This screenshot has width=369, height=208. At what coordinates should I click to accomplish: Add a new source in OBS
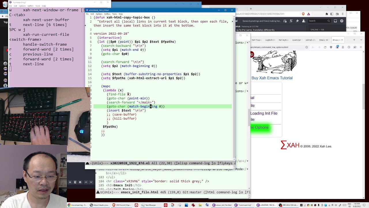(x=70, y=182)
